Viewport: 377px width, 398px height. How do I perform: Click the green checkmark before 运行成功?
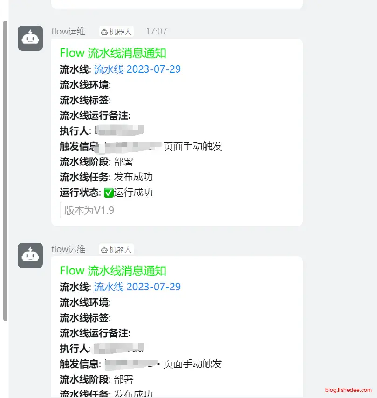coord(109,192)
